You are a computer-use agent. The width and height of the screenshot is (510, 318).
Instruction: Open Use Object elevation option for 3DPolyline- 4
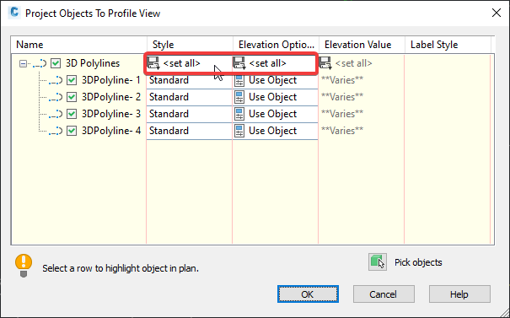tap(275, 131)
